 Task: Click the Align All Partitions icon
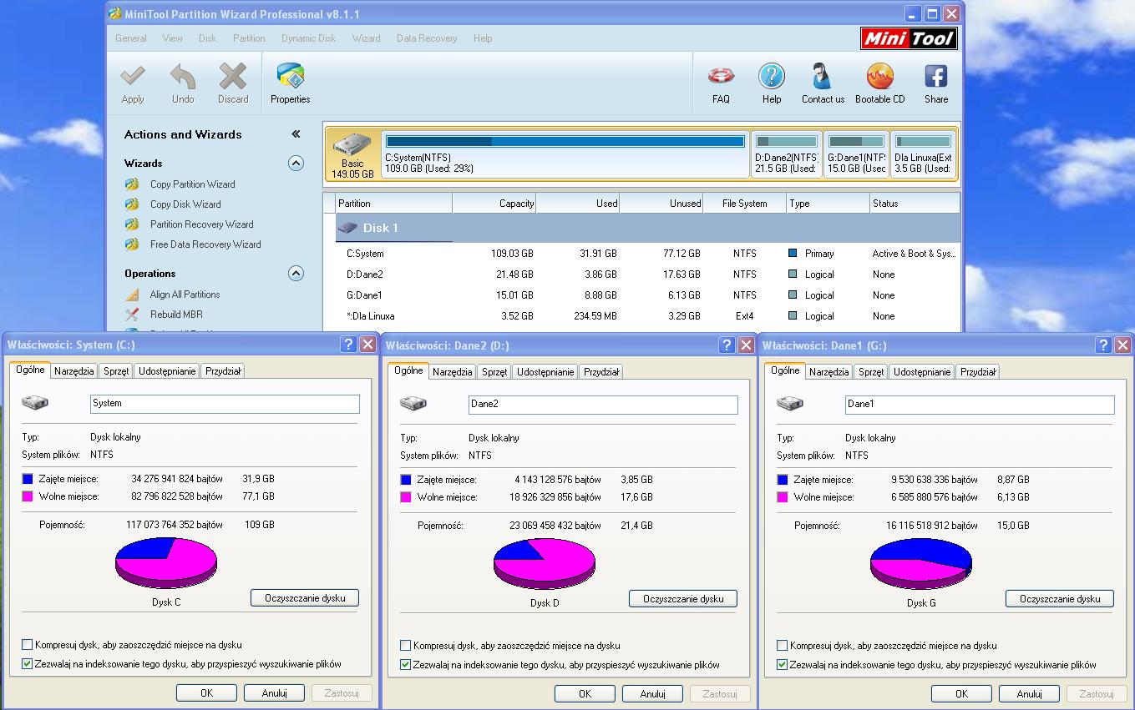(x=185, y=295)
